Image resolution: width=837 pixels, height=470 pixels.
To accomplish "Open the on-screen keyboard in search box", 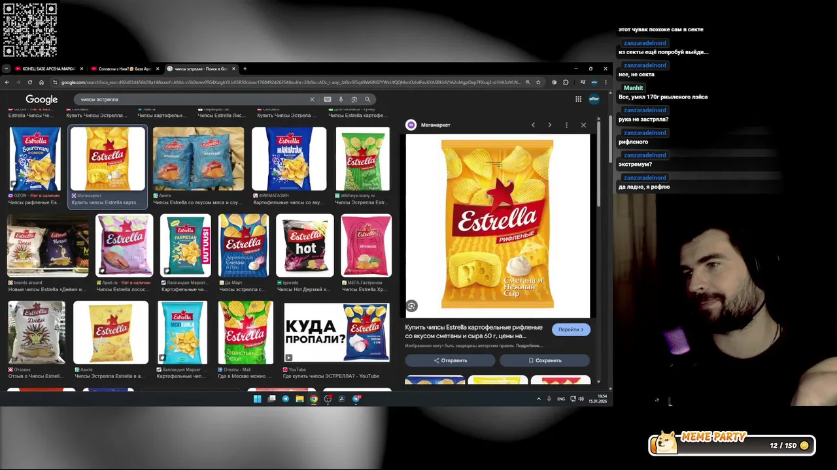I will click(x=328, y=99).
